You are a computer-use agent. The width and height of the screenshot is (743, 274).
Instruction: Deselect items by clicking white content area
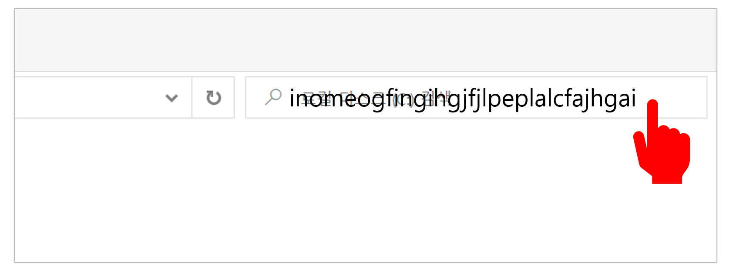pos(366,191)
